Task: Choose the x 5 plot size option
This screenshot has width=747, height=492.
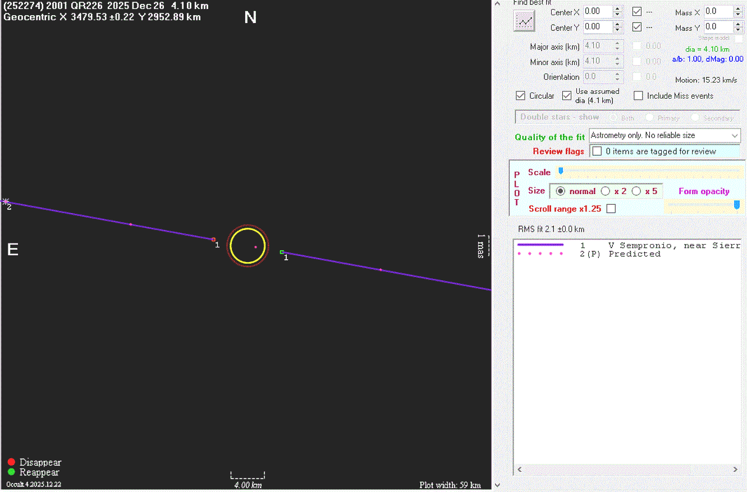Action: (x=636, y=191)
